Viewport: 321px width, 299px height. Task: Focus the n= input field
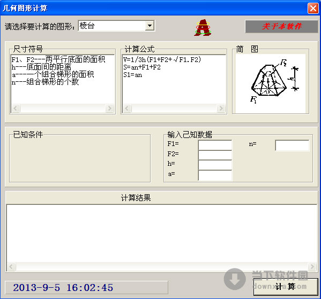click(x=292, y=145)
